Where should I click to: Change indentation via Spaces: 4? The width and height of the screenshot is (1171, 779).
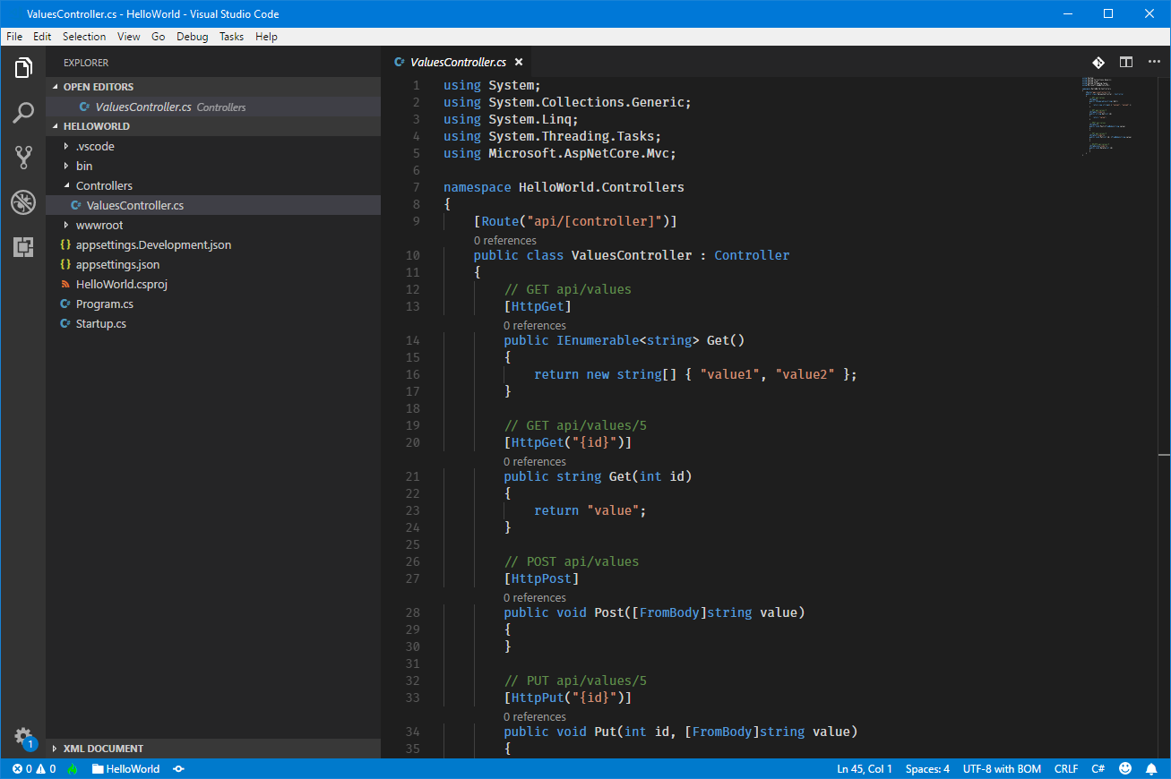click(927, 768)
